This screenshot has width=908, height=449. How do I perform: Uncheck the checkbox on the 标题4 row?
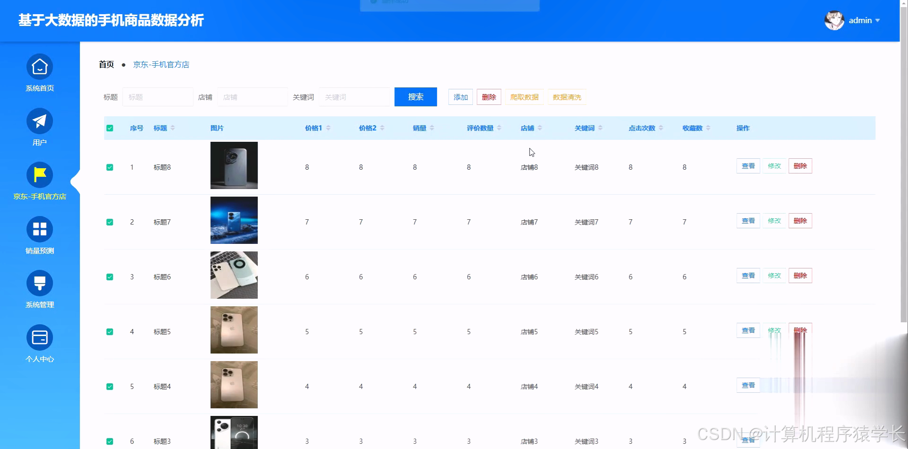point(110,386)
